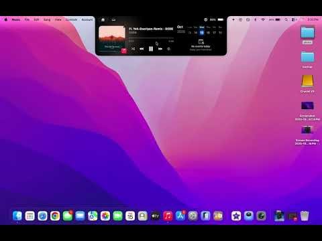
Task: Open App Store from the Dock
Action: click(x=180, y=216)
